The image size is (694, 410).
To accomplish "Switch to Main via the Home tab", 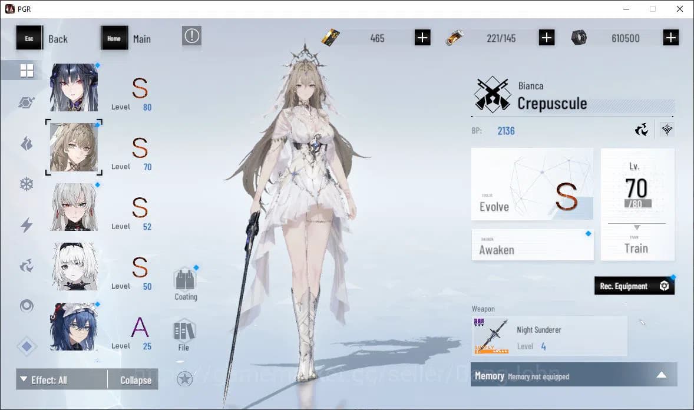I will (114, 37).
